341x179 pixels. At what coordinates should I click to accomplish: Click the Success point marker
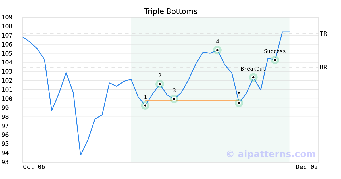(275, 60)
